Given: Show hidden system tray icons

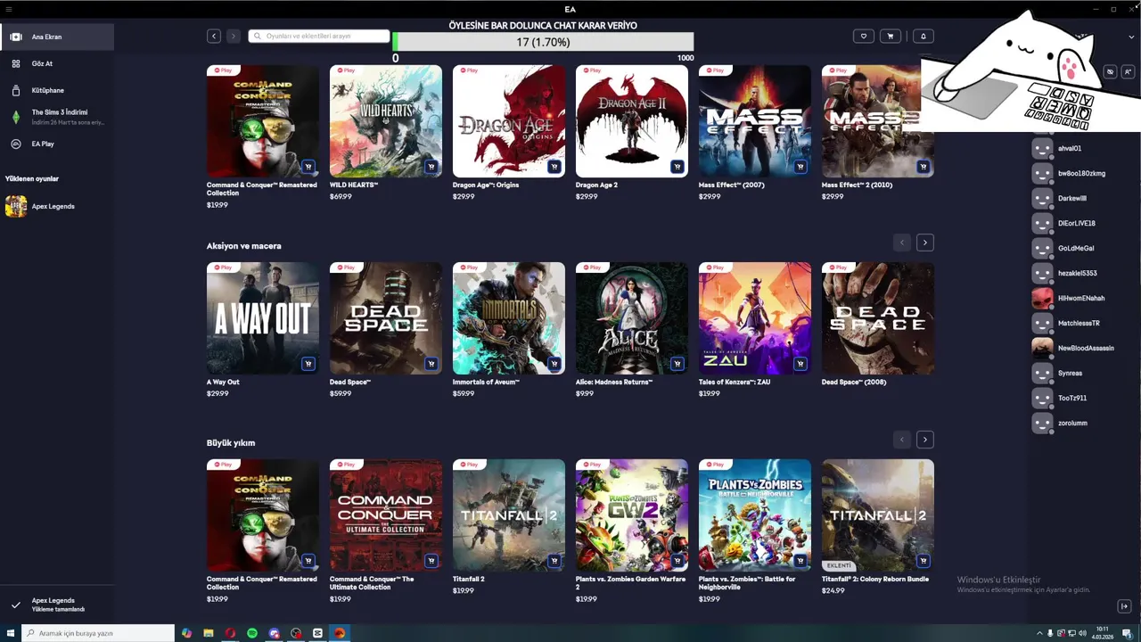Looking at the screenshot, I should pos(1039,633).
